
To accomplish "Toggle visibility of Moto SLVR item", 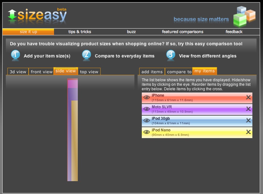I will click(147, 109).
